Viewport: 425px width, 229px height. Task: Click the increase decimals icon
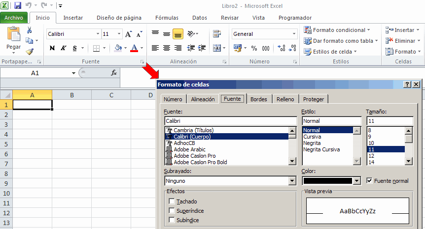click(x=282, y=48)
